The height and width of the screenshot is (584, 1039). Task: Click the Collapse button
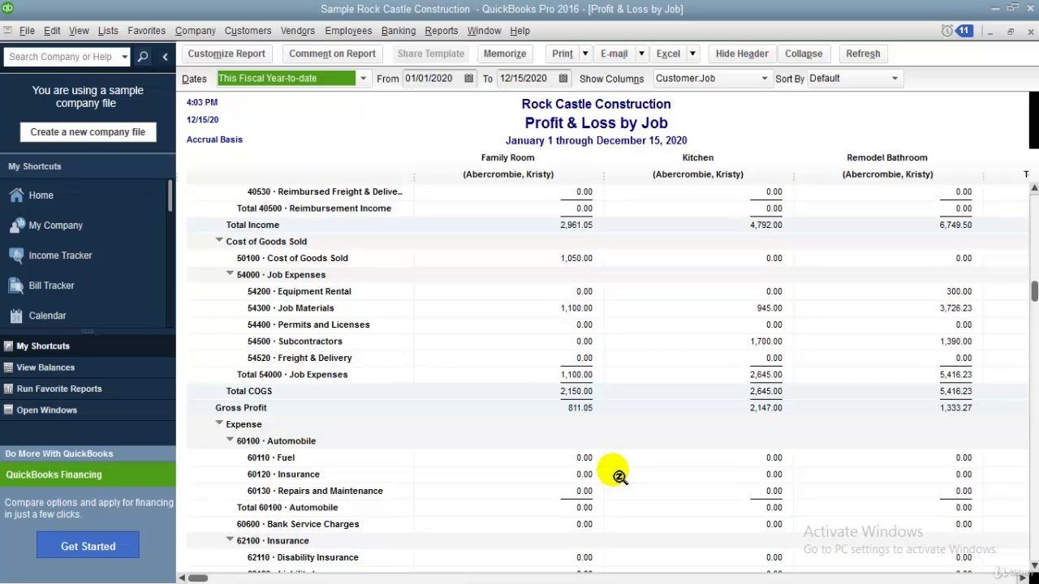(804, 54)
